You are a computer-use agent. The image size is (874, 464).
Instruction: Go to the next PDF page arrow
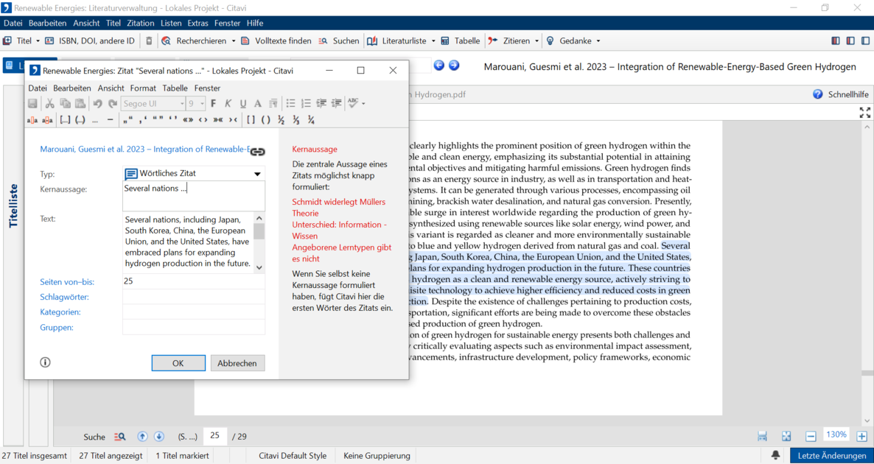coord(158,436)
